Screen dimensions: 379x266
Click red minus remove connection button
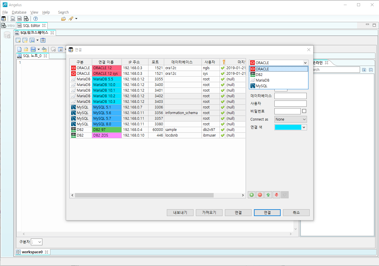[x=260, y=195]
